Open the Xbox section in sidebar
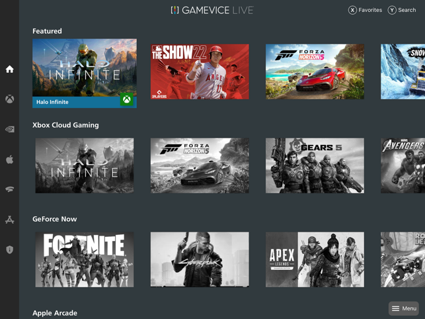This screenshot has width=425, height=319. tap(10, 99)
